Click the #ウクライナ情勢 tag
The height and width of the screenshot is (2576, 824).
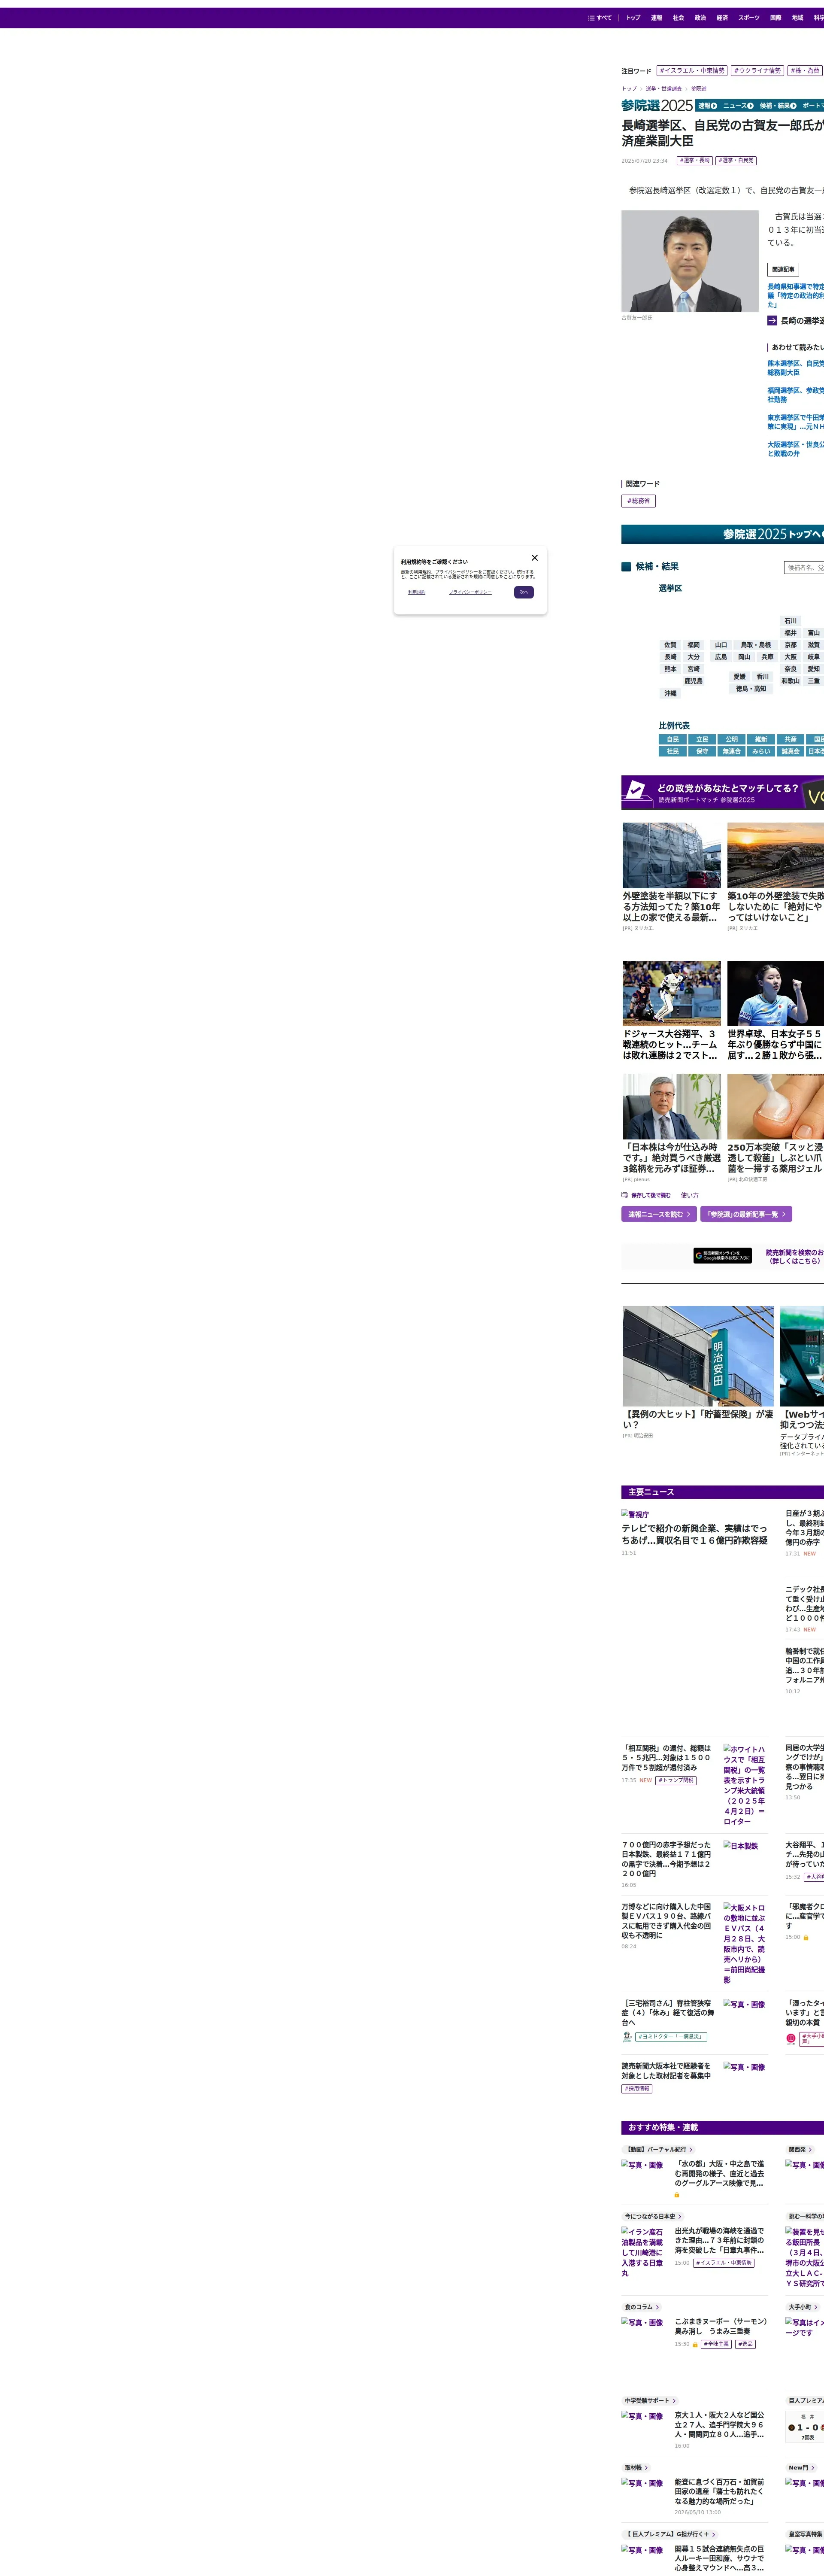pos(758,71)
